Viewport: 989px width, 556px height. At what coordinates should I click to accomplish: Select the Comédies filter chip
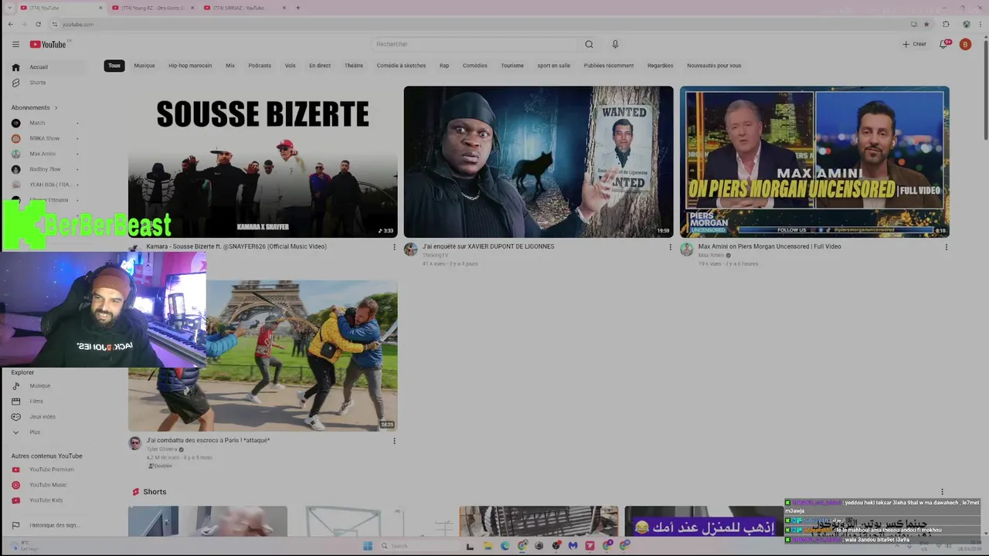pyautogui.click(x=475, y=66)
